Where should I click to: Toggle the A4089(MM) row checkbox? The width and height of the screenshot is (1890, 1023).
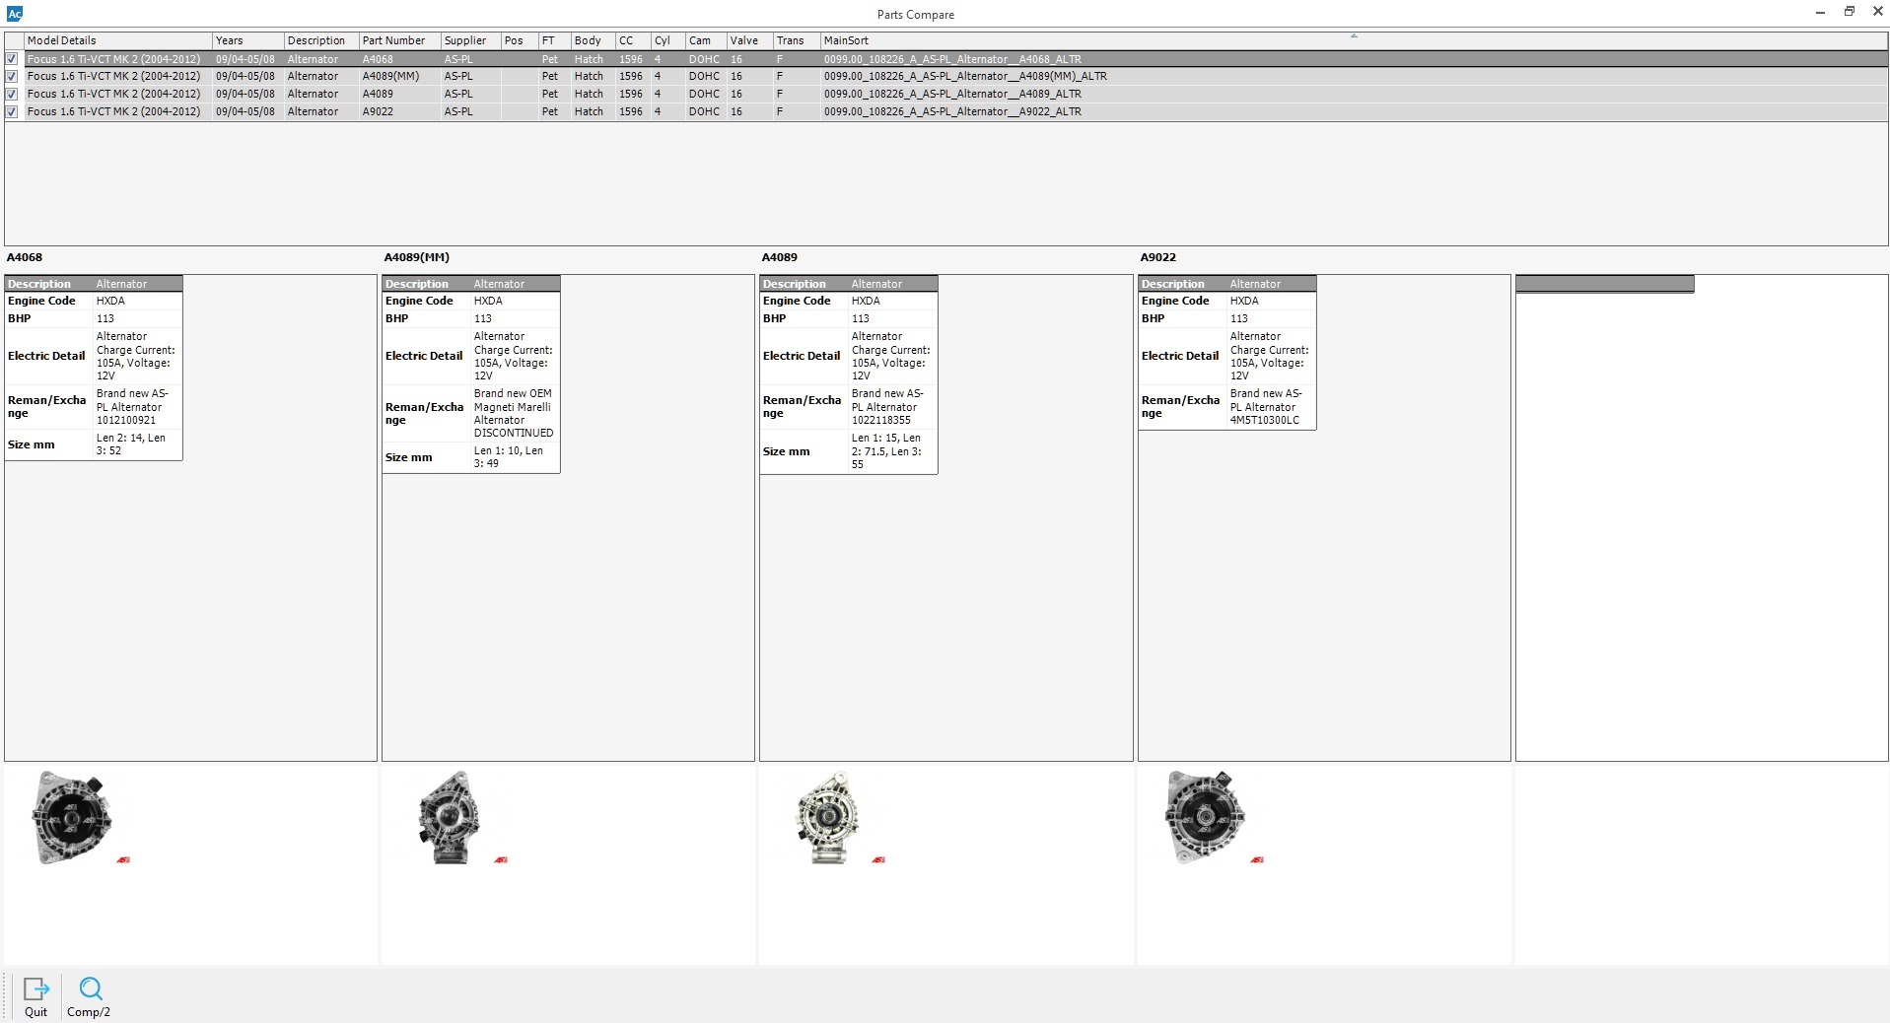[x=12, y=76]
